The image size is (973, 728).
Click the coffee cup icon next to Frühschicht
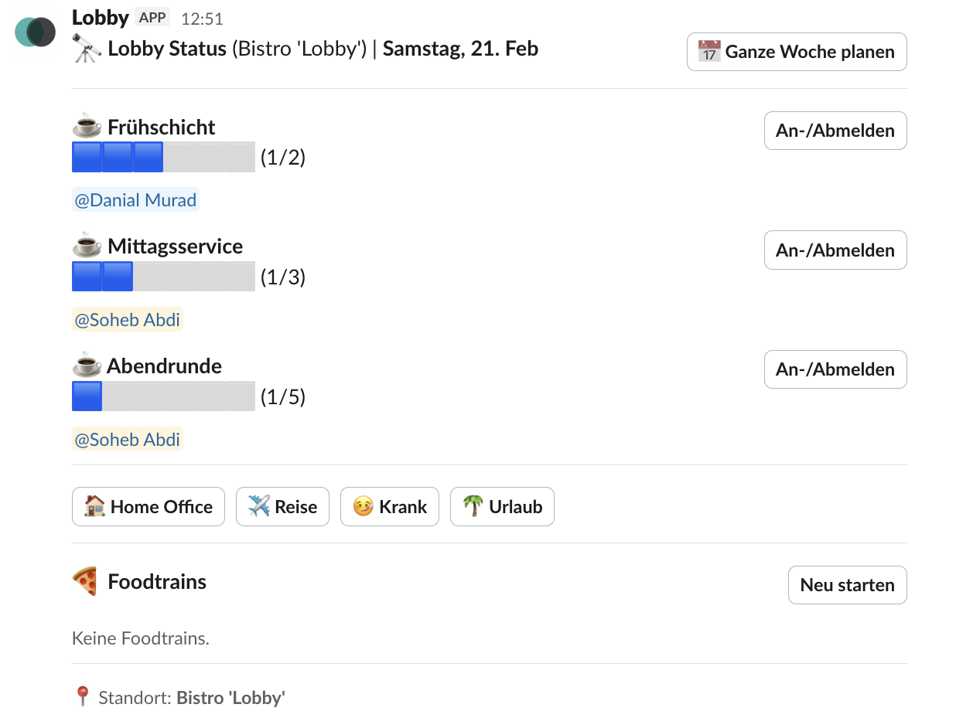[87, 127]
